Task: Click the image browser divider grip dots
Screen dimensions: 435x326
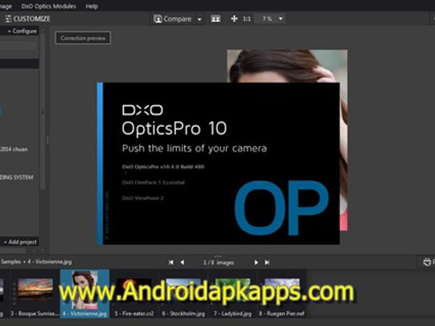Action: click(x=218, y=256)
